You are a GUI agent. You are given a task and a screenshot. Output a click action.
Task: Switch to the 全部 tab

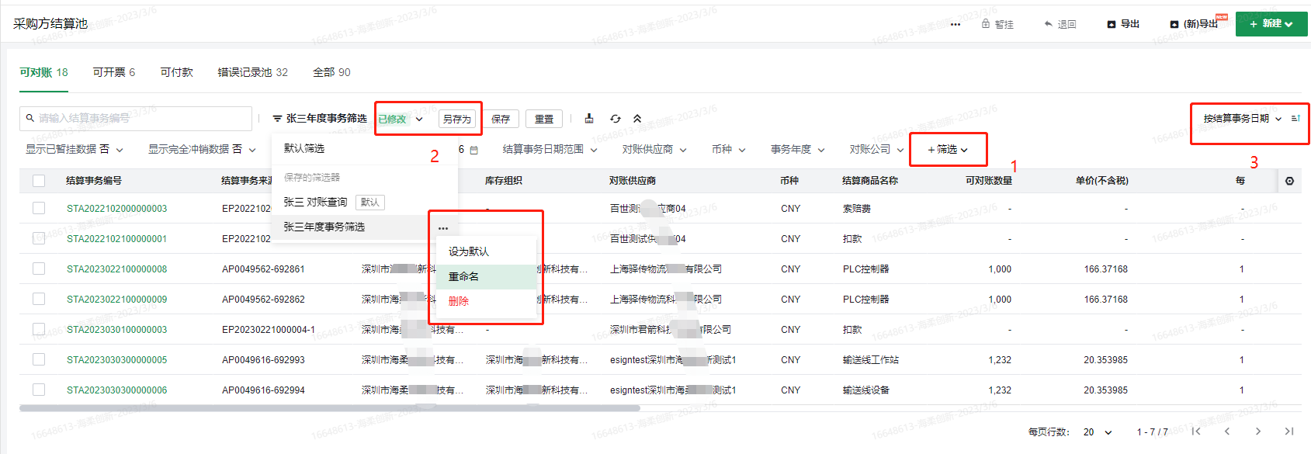point(331,72)
